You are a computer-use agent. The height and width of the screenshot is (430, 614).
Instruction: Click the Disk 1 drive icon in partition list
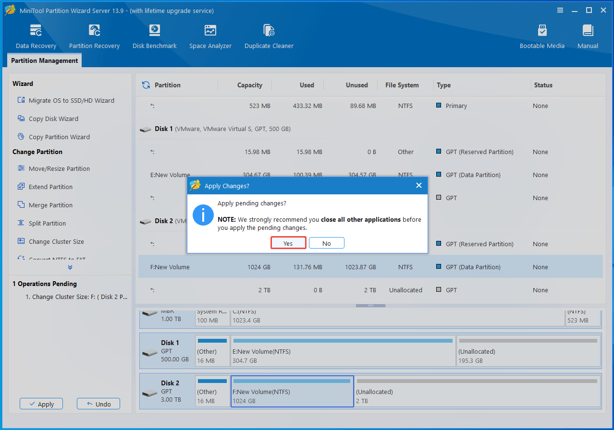[x=146, y=129]
